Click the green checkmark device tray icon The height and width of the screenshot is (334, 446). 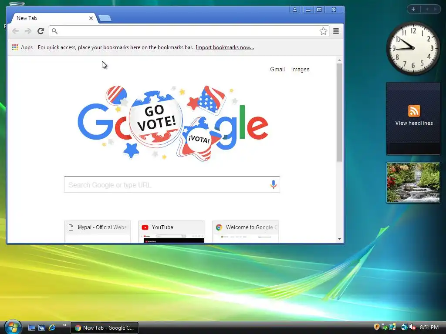pos(384,327)
